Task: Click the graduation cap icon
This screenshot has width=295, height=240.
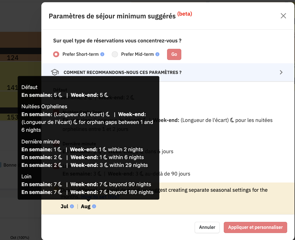Action: [55, 72]
